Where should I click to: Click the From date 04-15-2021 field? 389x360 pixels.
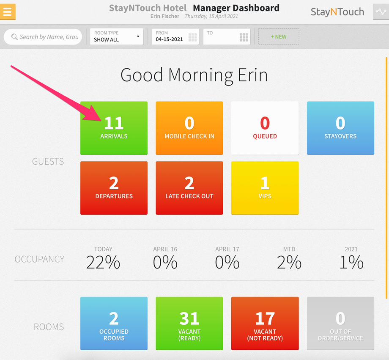(175, 36)
